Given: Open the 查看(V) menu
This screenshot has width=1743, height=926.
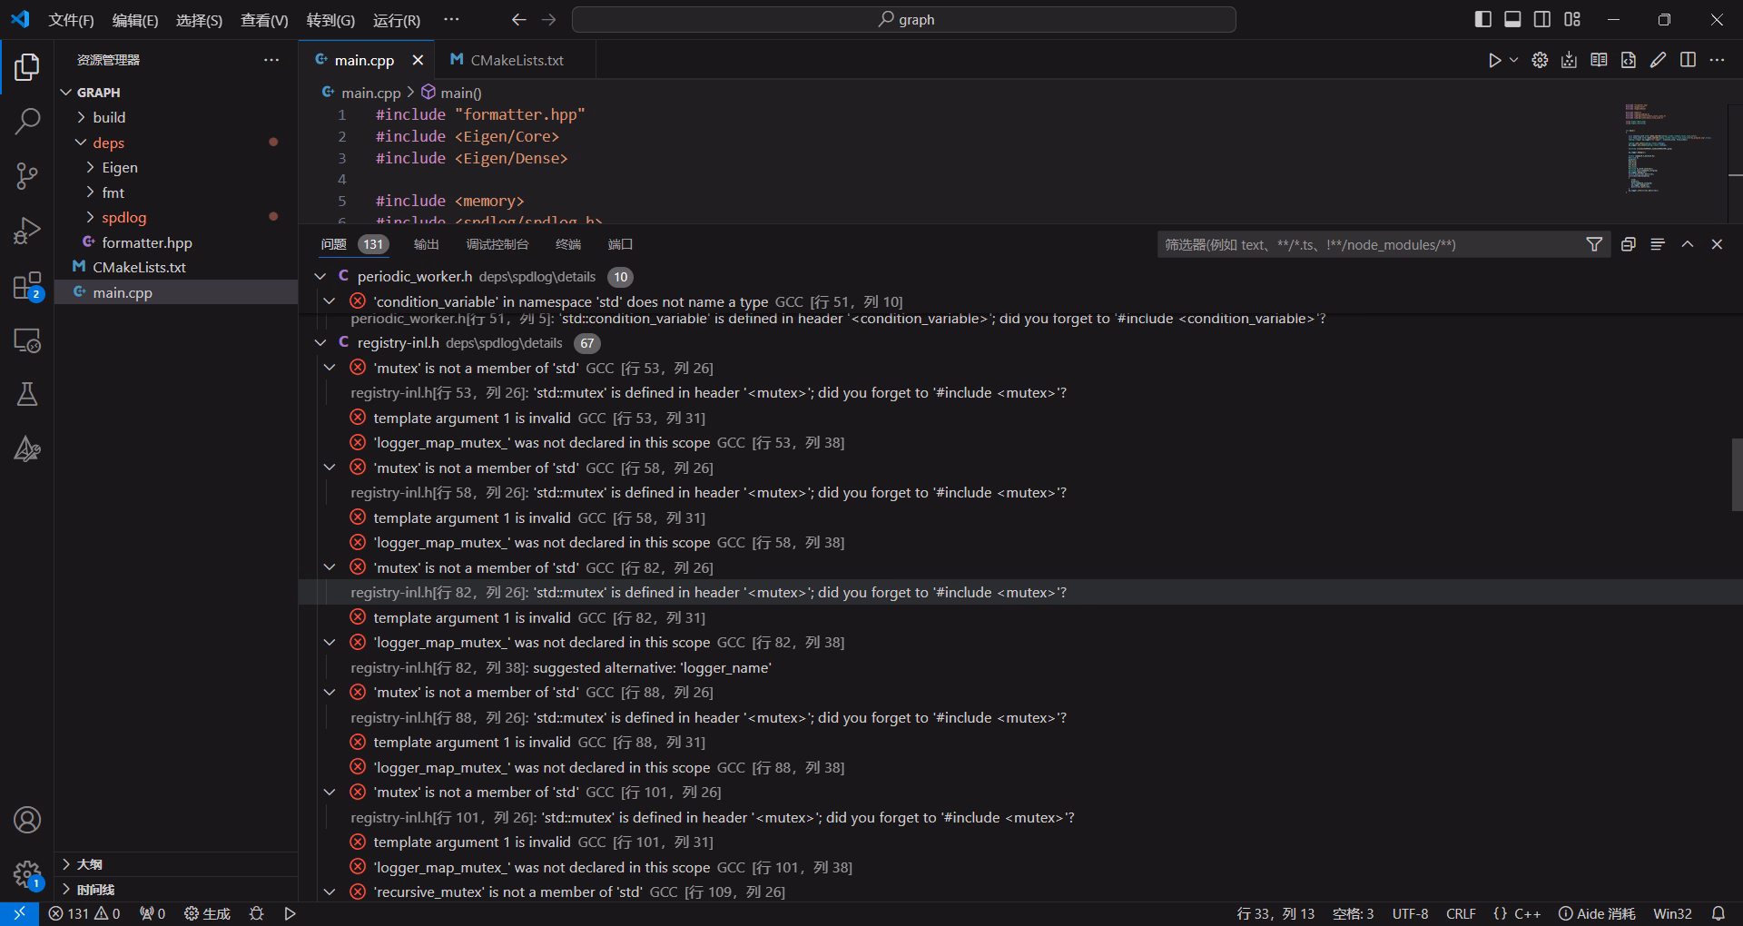Looking at the screenshot, I should [x=264, y=20].
